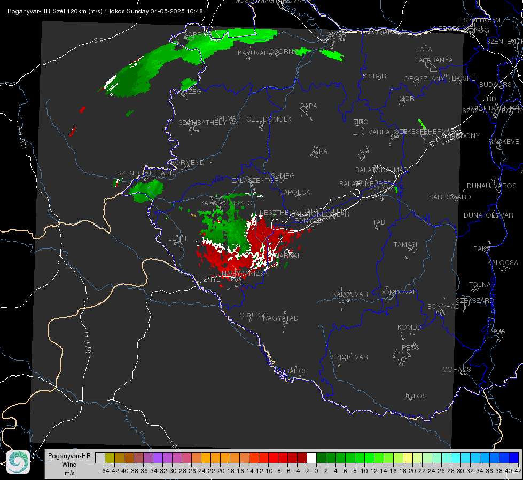Click the CELLDÖMÖLK label

click(x=269, y=119)
